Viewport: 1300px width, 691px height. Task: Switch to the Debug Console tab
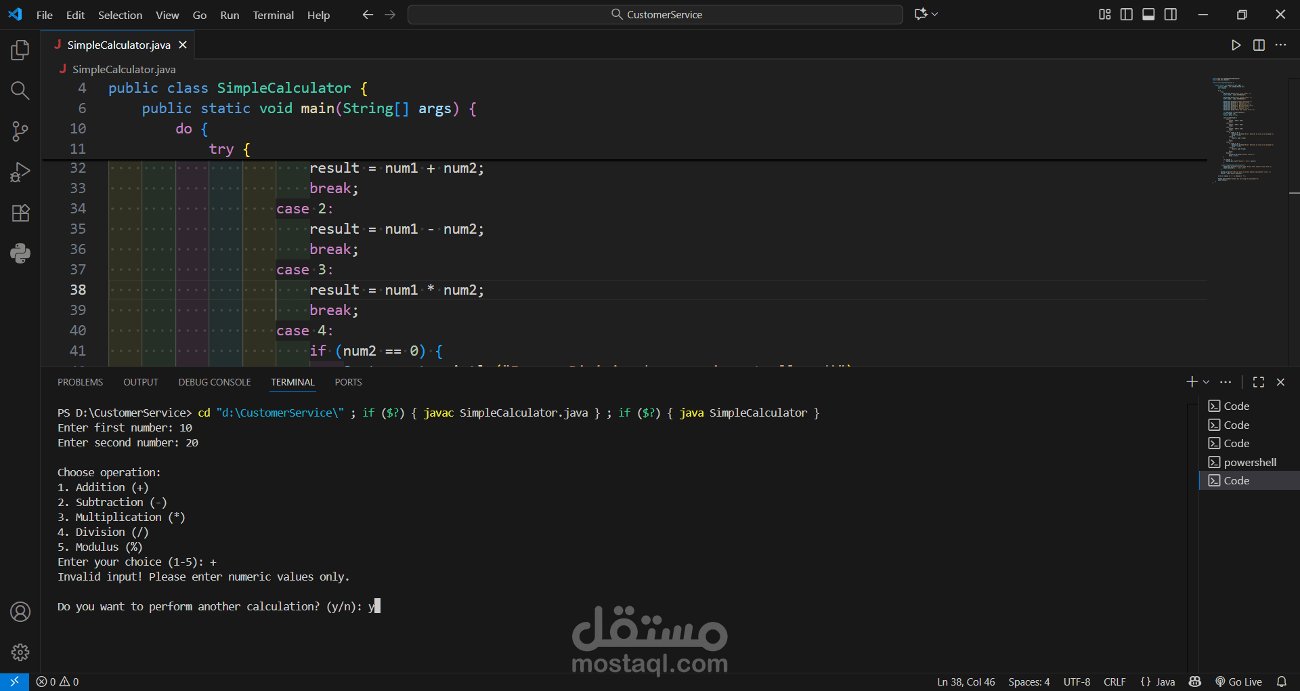coord(215,382)
